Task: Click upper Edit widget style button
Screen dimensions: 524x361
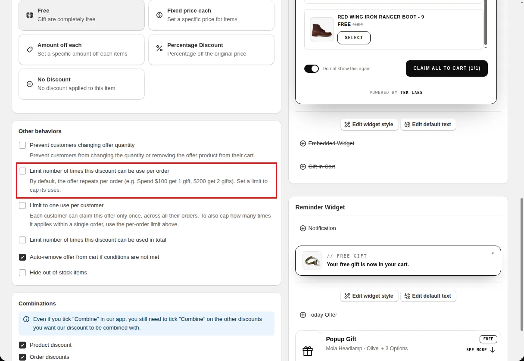Action: click(x=369, y=124)
